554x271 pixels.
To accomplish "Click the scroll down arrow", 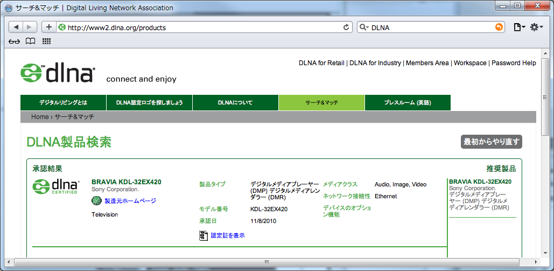I will (545, 254).
